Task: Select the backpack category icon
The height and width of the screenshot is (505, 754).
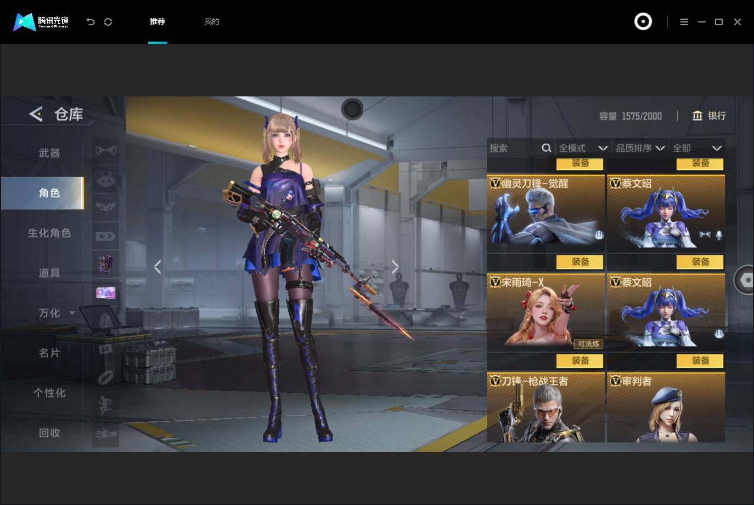Action: pos(106,321)
